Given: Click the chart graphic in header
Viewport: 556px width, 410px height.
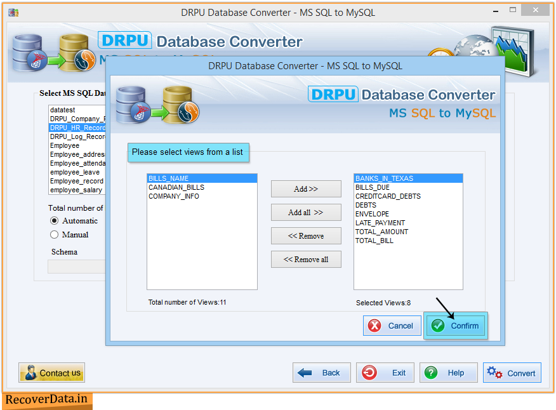Looking at the screenshot, I should (x=513, y=51).
